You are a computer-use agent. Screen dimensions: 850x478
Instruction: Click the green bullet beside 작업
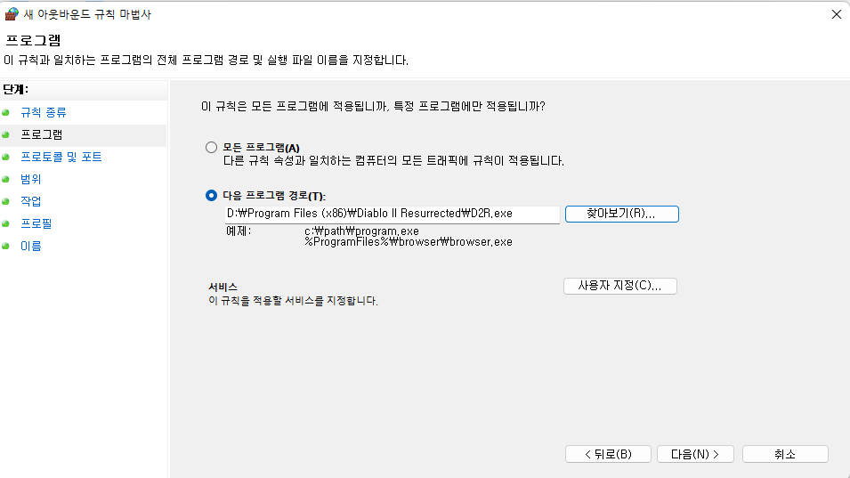(6, 201)
